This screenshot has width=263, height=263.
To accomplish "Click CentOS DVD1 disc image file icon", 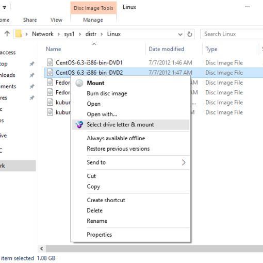I will tap(50, 62).
